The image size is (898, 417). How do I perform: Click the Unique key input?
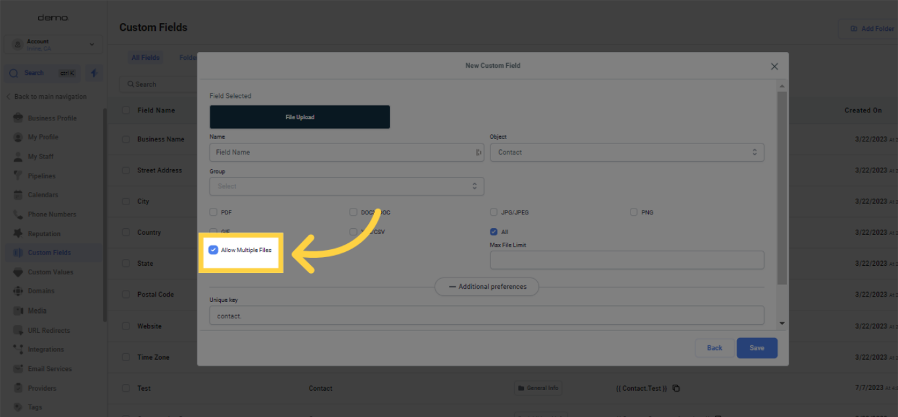point(487,315)
